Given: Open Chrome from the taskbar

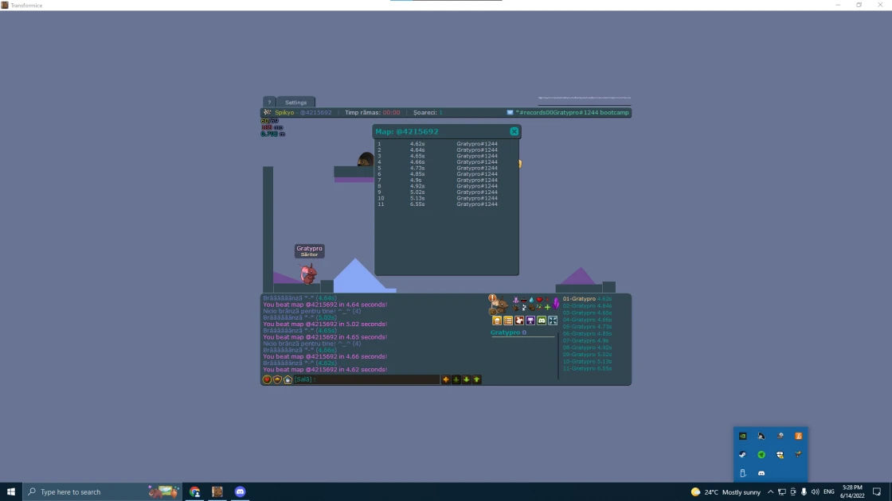Looking at the screenshot, I should click(194, 492).
